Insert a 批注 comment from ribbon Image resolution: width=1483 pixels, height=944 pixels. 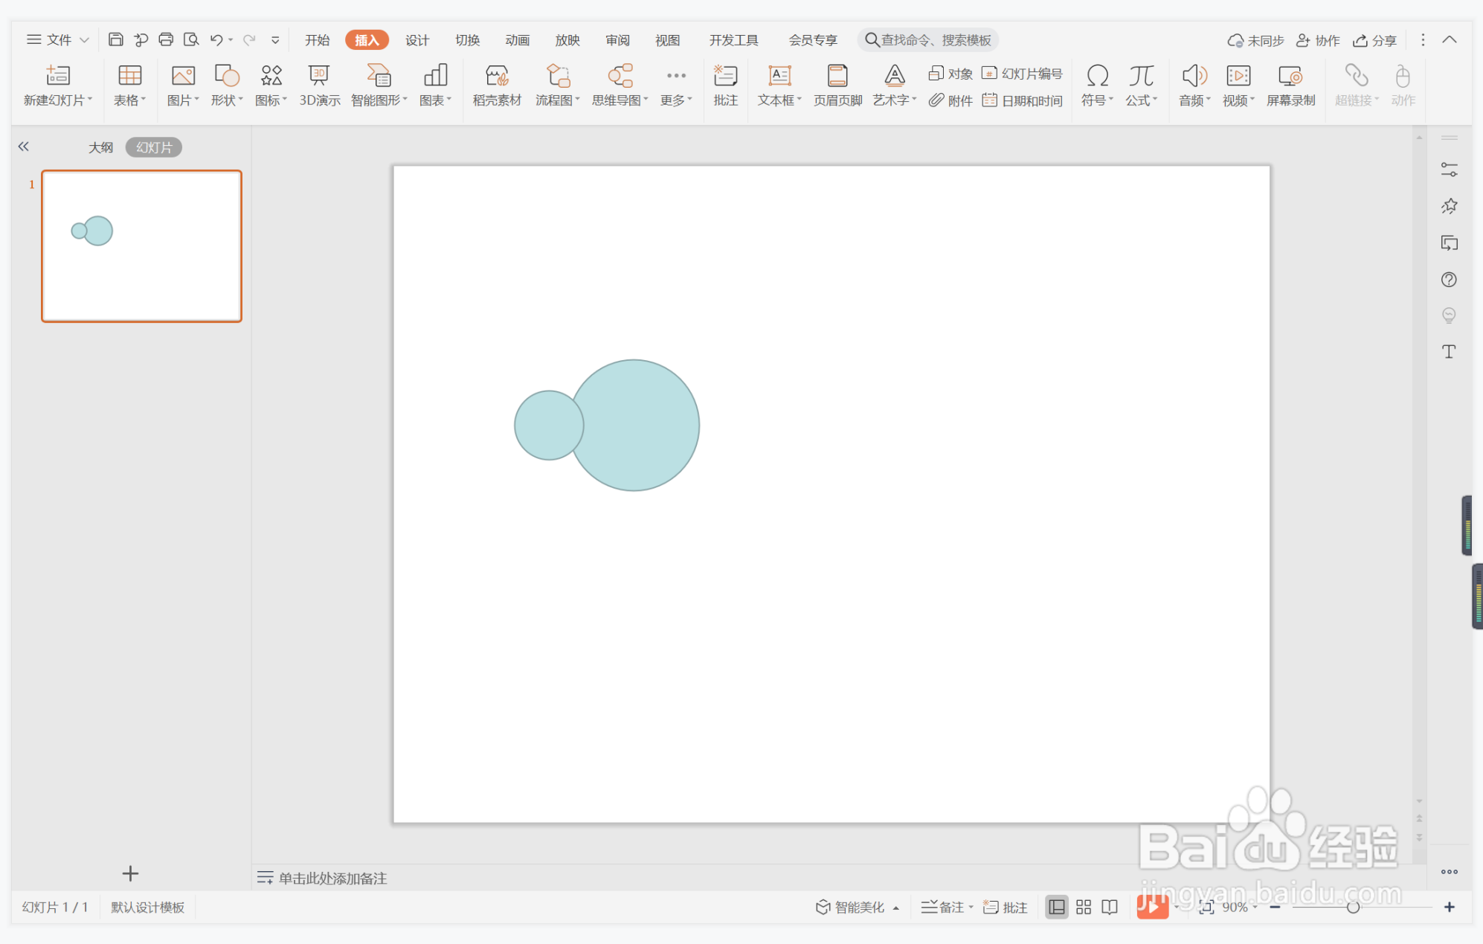725,85
